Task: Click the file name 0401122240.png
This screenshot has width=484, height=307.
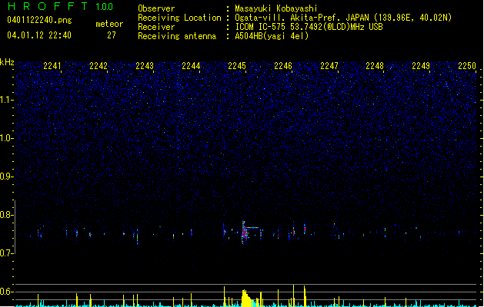Action: pos(39,20)
